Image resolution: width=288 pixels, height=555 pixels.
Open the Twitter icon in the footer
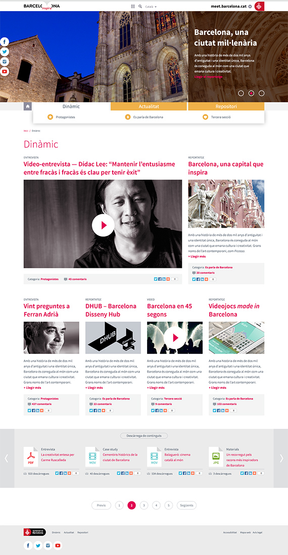click(38, 545)
